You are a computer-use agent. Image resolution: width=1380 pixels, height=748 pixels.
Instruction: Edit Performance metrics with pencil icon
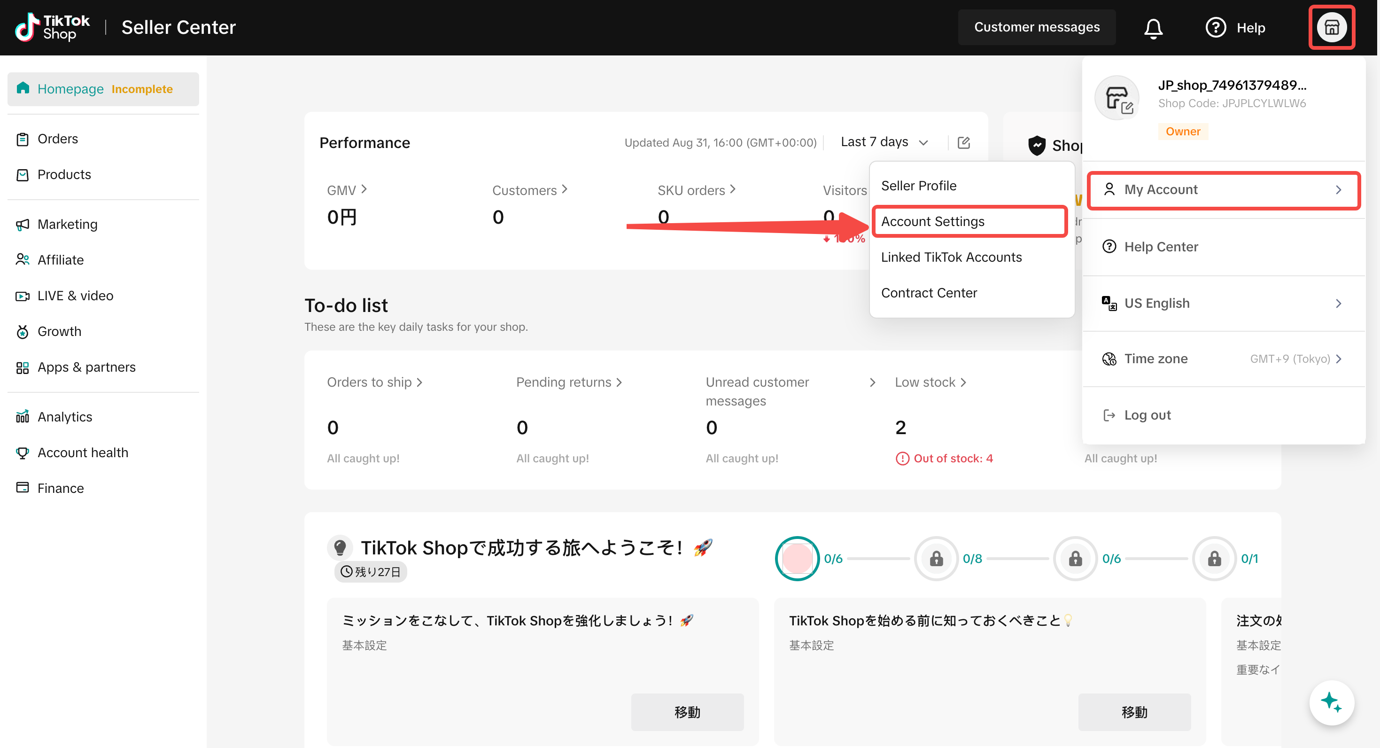coord(963,142)
